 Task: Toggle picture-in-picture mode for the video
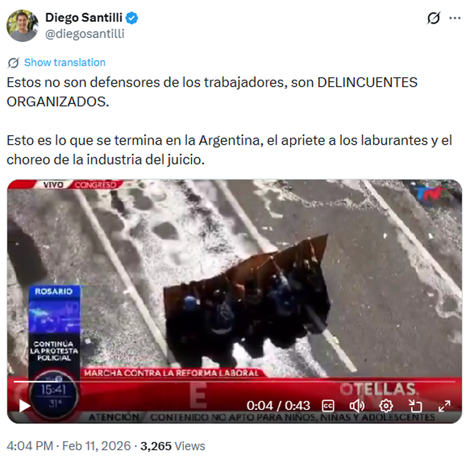pos(415,406)
